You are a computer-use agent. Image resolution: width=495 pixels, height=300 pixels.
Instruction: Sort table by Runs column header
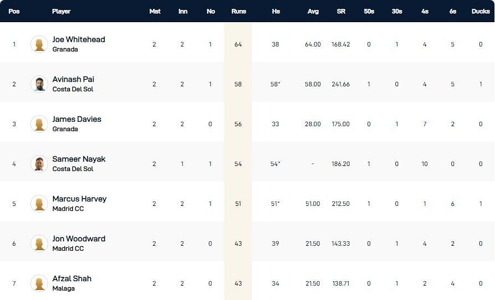(x=238, y=11)
